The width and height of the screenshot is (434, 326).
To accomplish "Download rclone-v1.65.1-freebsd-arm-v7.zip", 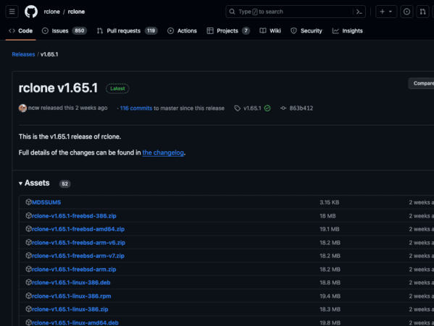I will tap(78, 256).
